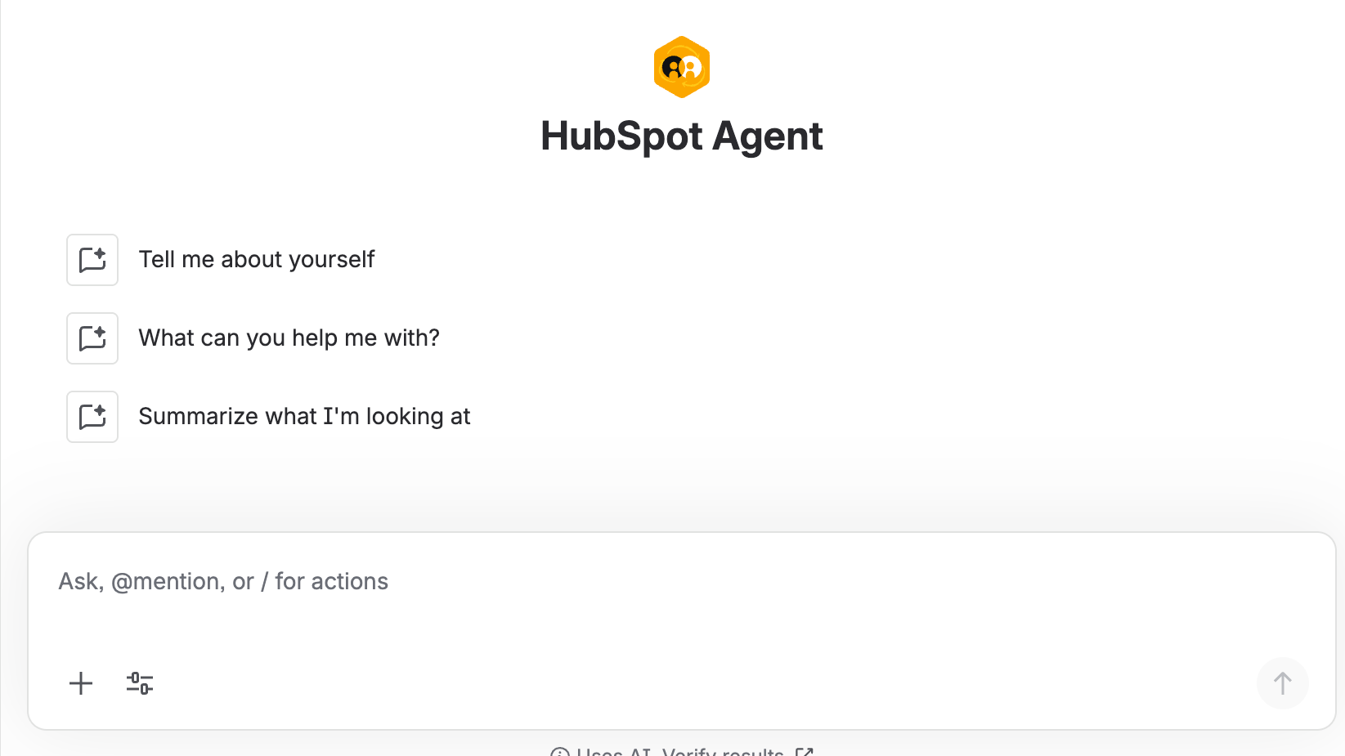Click the orange HubSpot Agent hexagon logo
The height and width of the screenshot is (756, 1345).
click(681, 67)
